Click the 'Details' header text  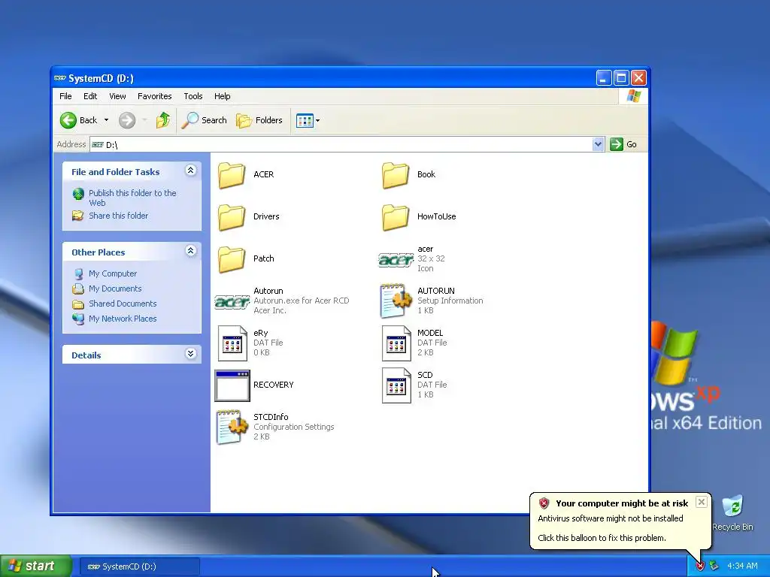[86, 355]
